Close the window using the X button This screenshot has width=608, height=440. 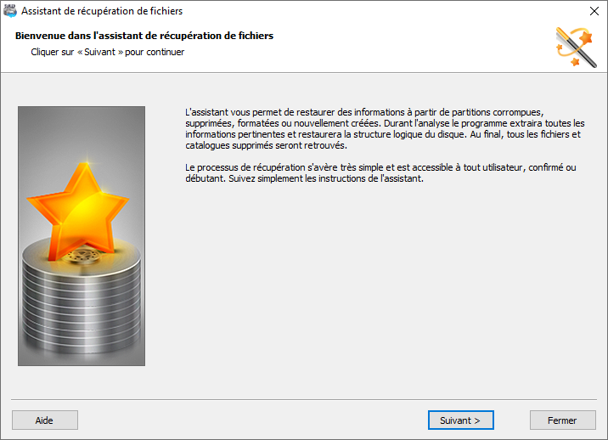[594, 11]
